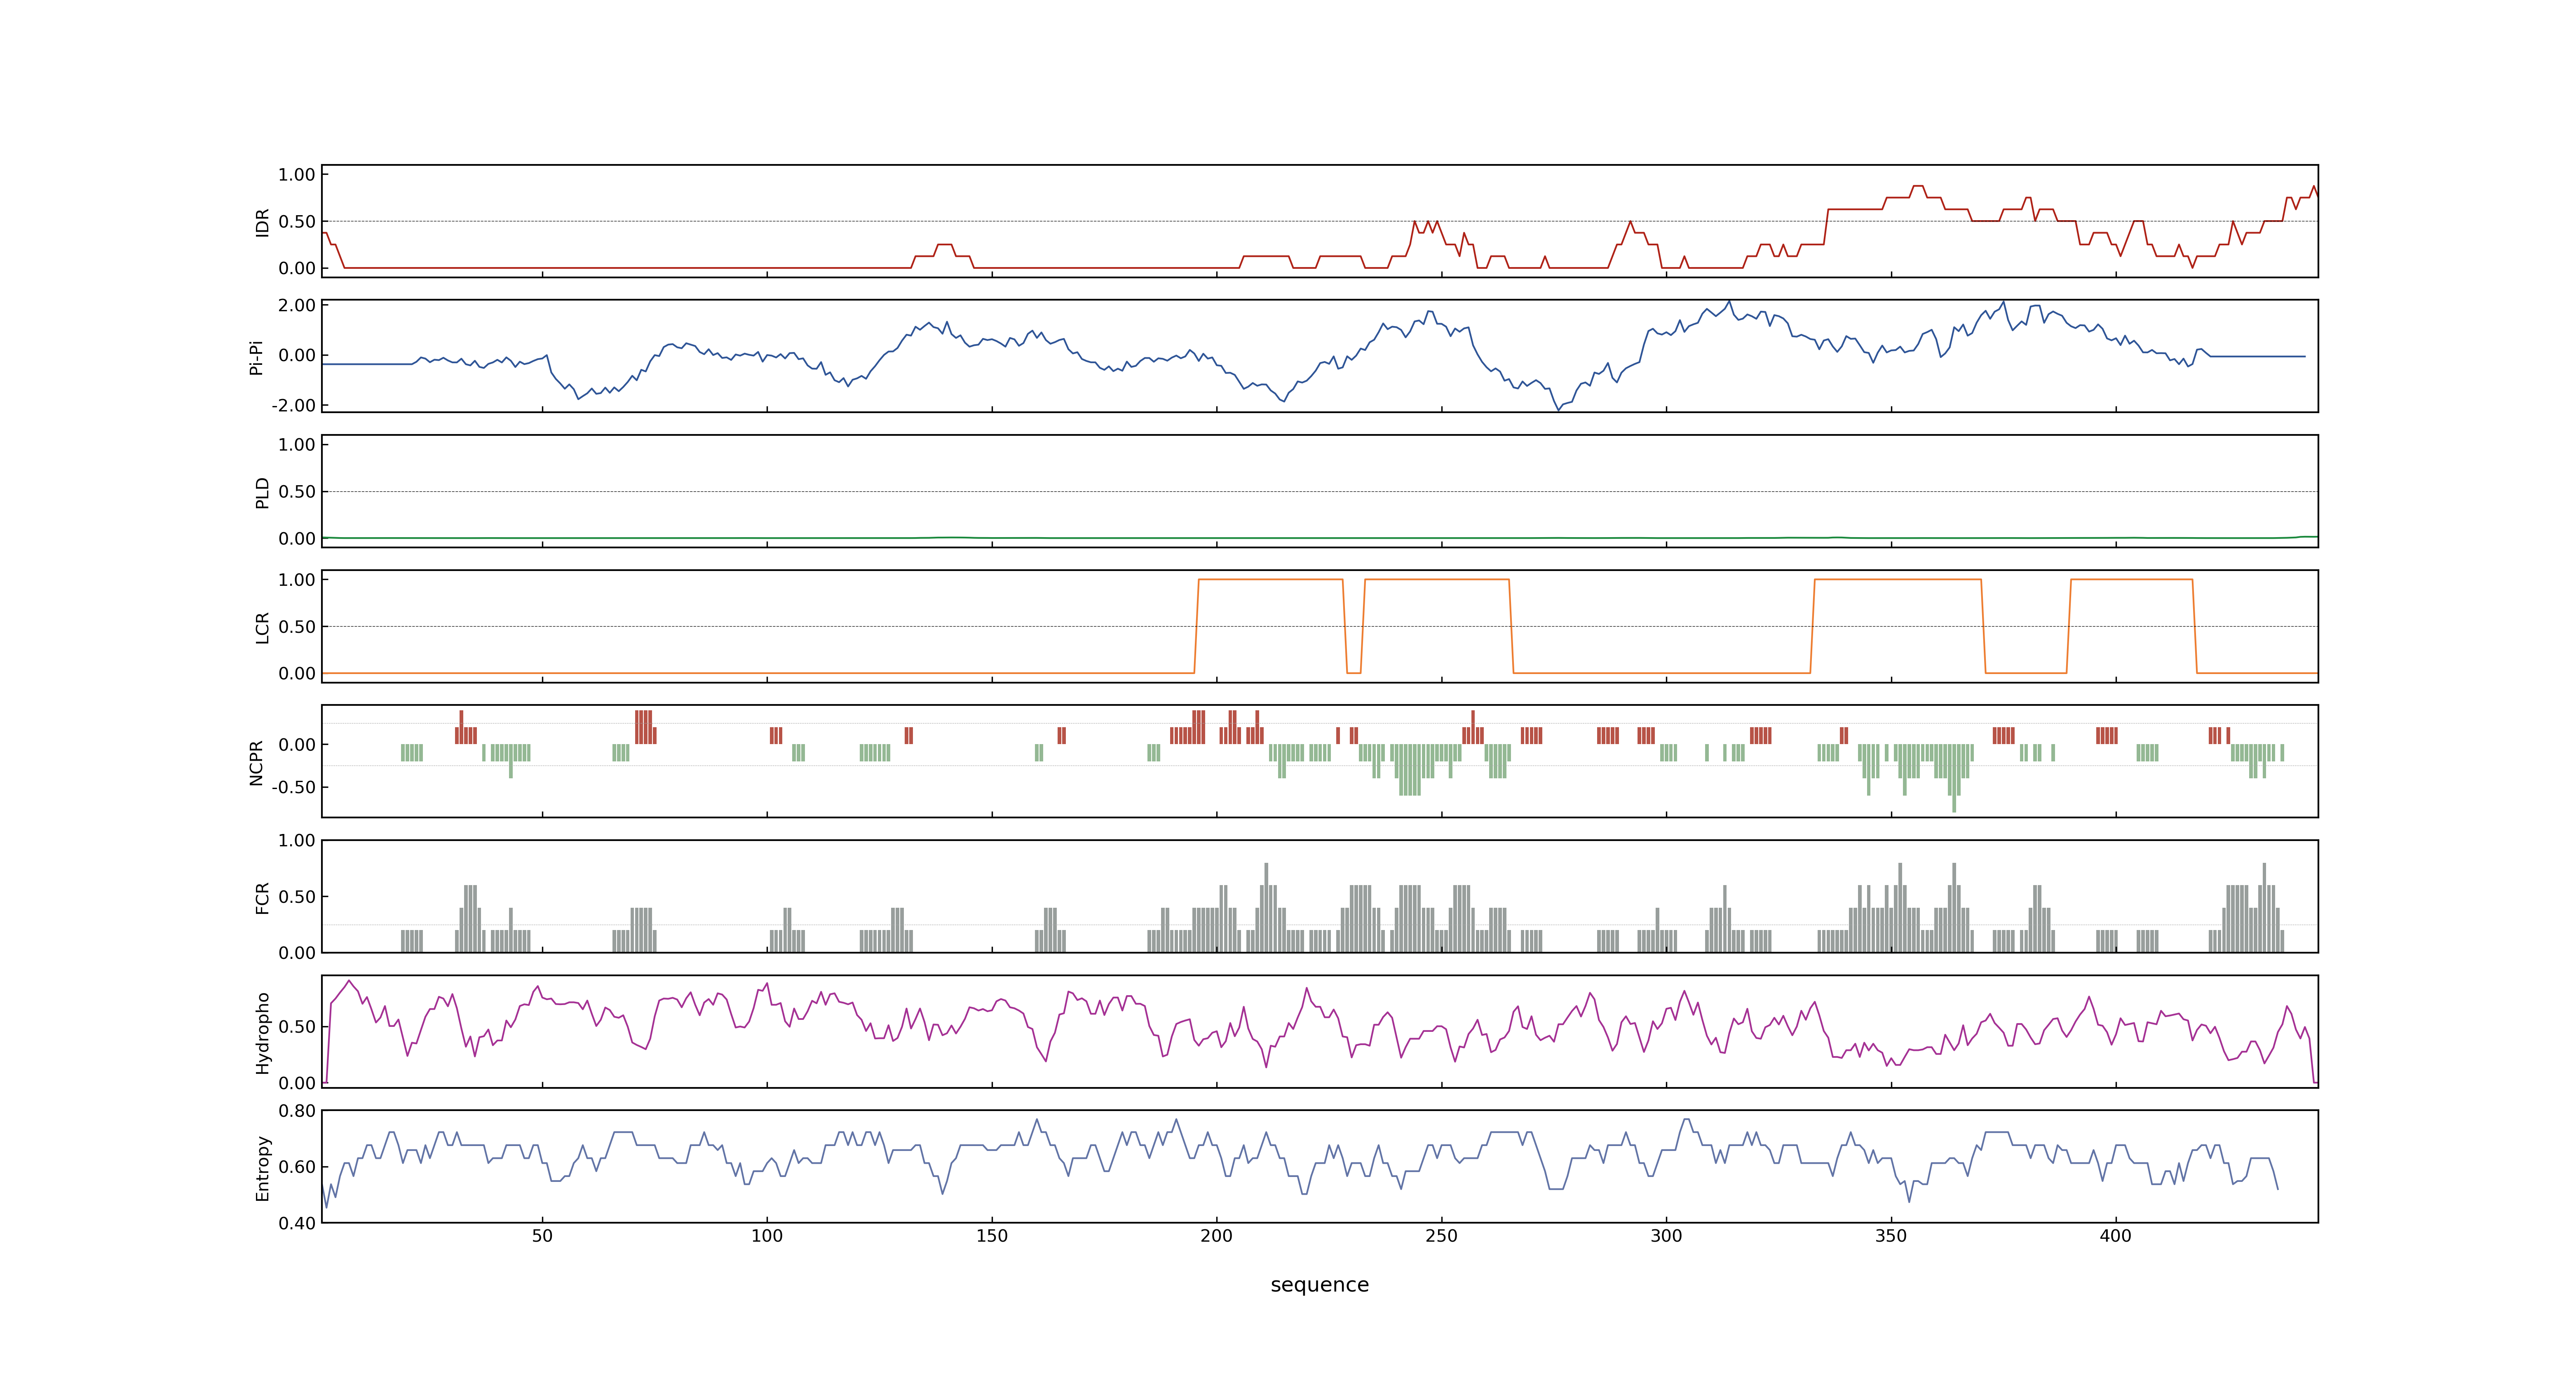Click the 0.00 tick on PLD axis
Screen dimensions: 2576x1374
click(297, 539)
